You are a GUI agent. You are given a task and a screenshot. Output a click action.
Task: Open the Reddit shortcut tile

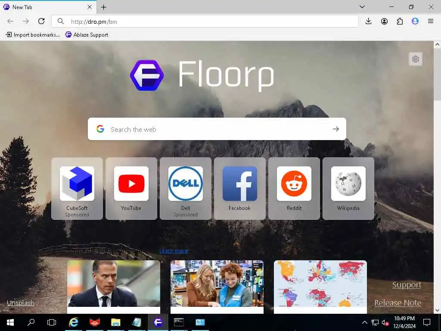pyautogui.click(x=294, y=188)
